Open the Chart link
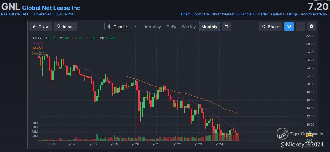 click(186, 14)
